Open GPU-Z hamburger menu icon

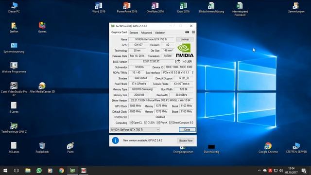tap(193, 32)
